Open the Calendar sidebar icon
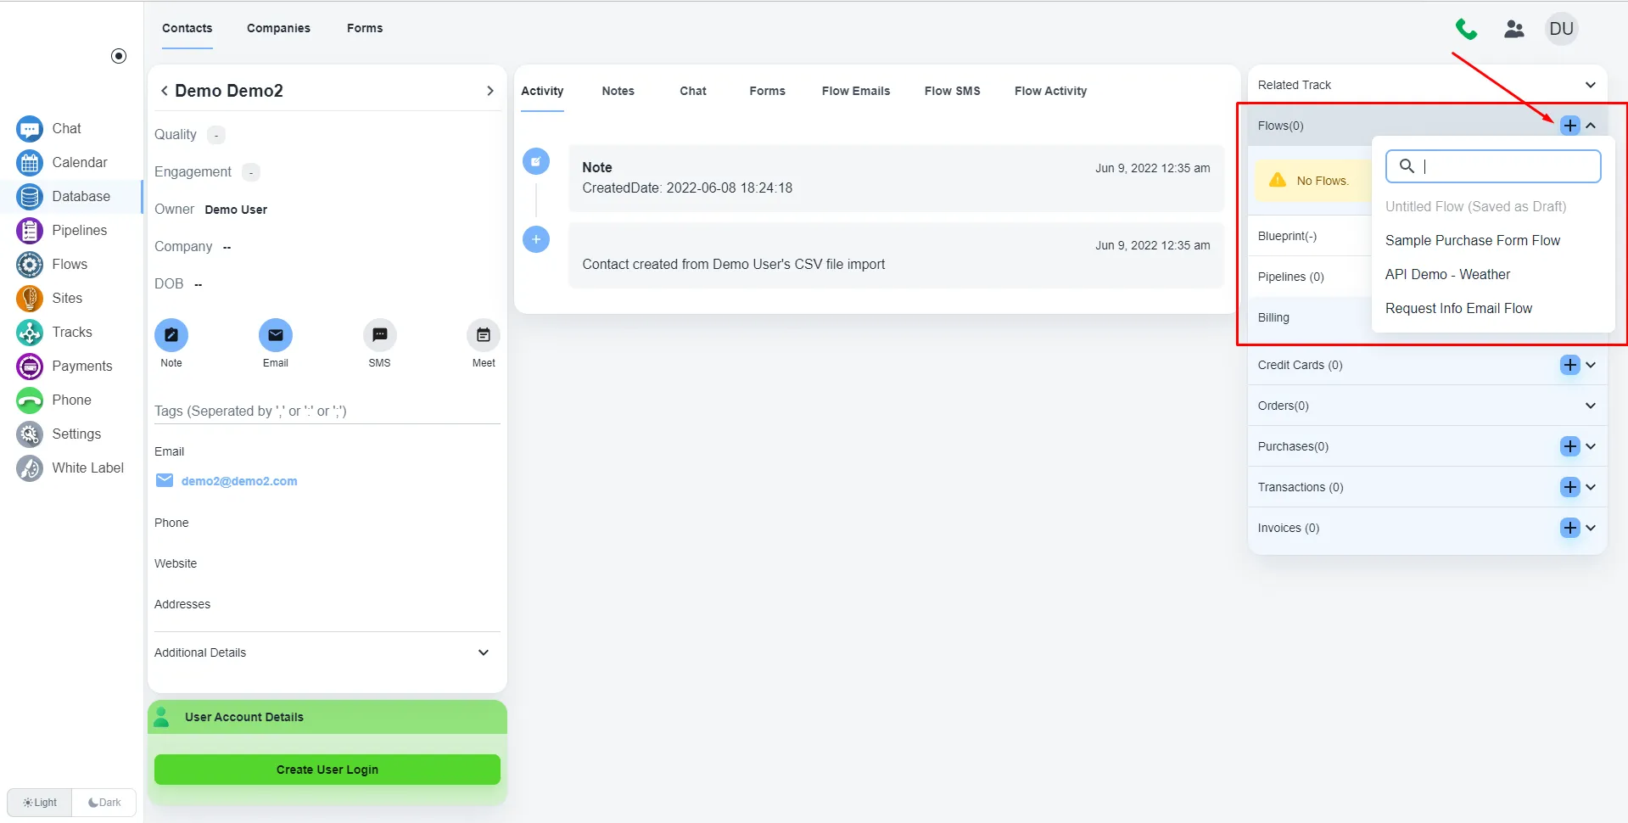Screen dimensions: 1628x823 30,163
